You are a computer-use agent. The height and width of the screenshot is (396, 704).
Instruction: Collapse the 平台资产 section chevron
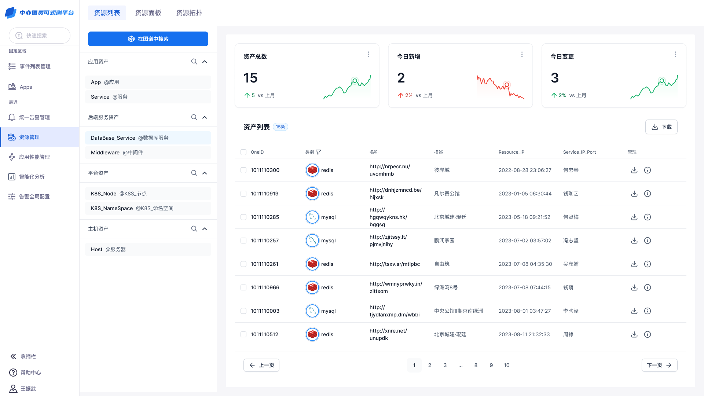(x=205, y=173)
